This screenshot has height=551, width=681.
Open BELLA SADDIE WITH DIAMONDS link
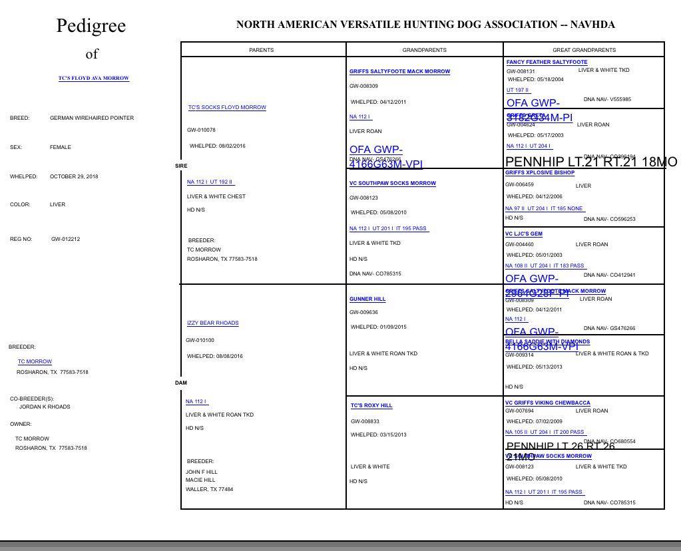tap(548, 342)
